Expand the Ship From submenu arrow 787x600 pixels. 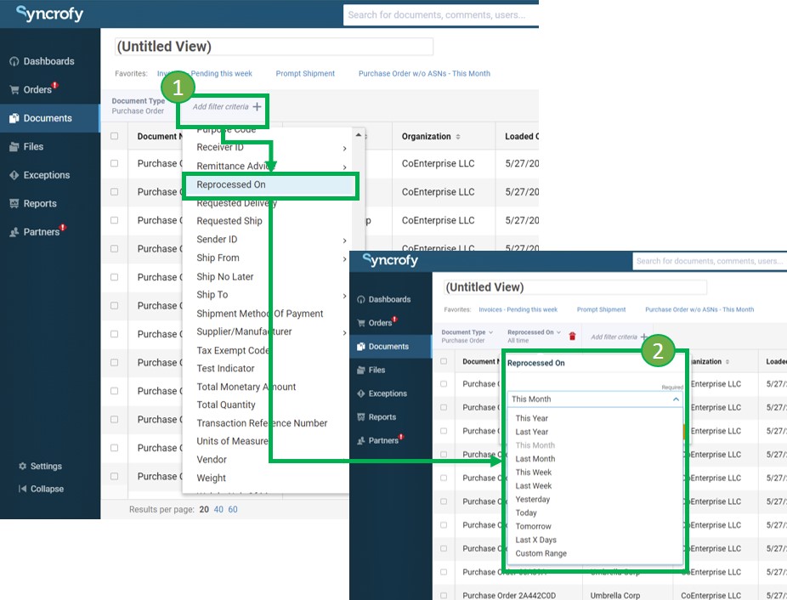(x=344, y=258)
